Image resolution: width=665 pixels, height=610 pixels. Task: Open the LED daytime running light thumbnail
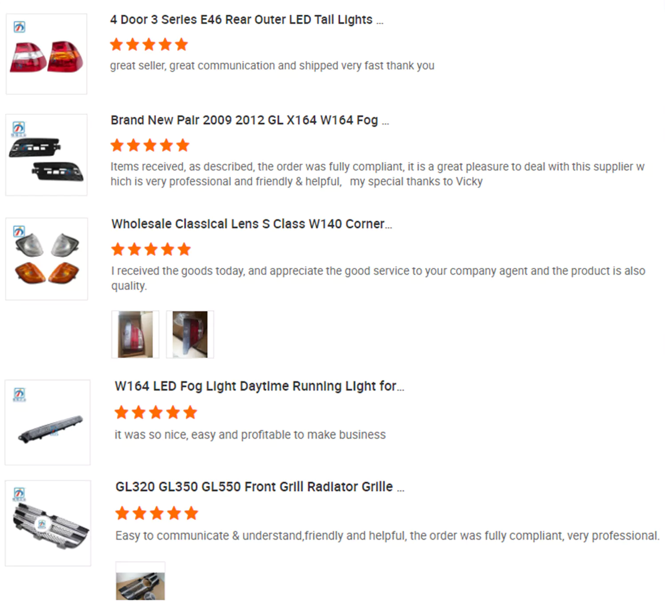coord(47,422)
